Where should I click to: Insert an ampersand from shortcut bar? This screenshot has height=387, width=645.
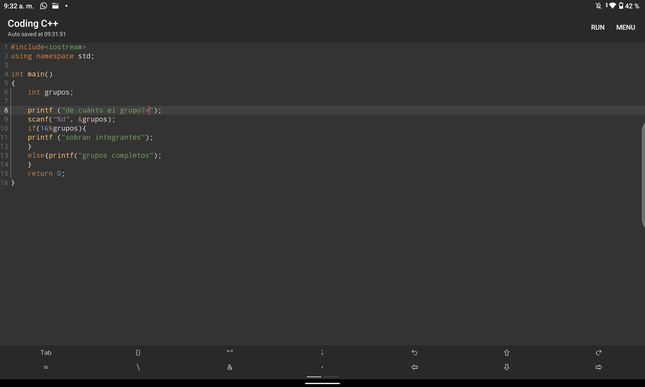point(230,367)
